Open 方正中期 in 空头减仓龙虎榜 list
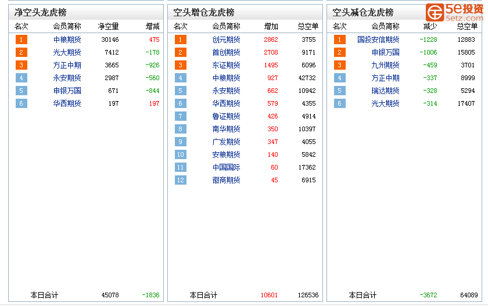The width and height of the screenshot is (488, 306). click(x=386, y=78)
